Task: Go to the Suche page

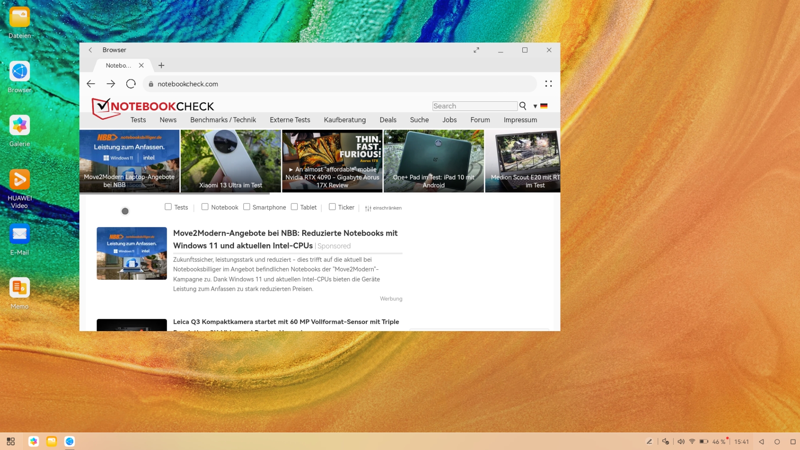Action: (419, 120)
